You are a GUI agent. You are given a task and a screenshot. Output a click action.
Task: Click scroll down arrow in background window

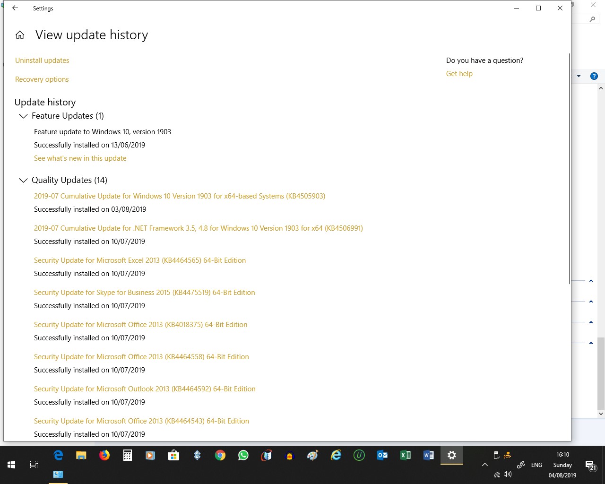[601, 414]
